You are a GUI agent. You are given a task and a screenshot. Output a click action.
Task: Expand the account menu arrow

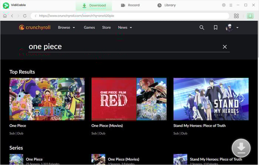pos(238,28)
